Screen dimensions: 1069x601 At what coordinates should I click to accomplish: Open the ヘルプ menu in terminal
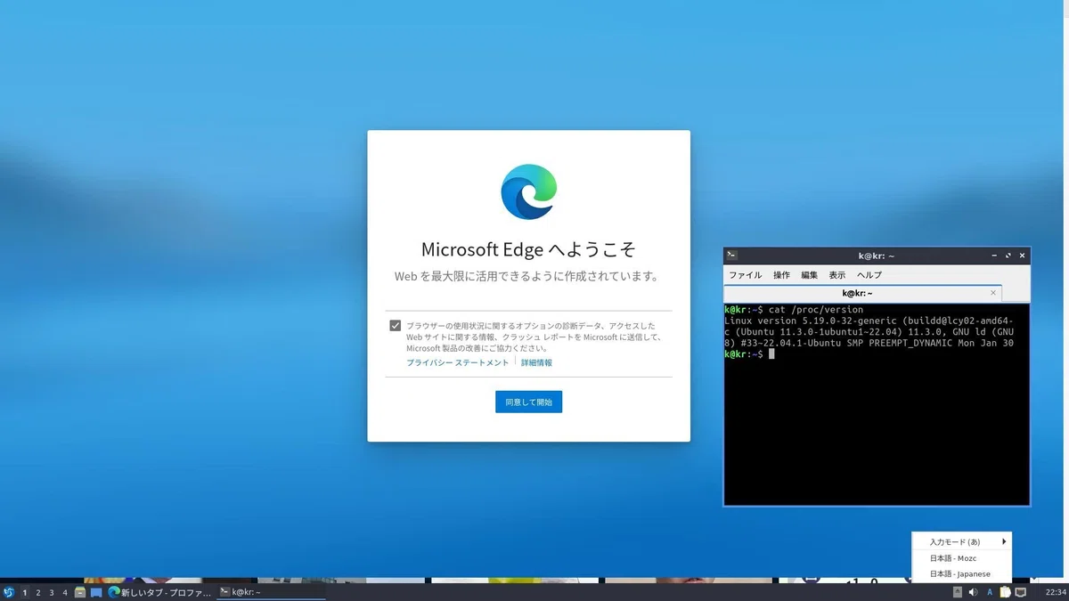coord(869,275)
